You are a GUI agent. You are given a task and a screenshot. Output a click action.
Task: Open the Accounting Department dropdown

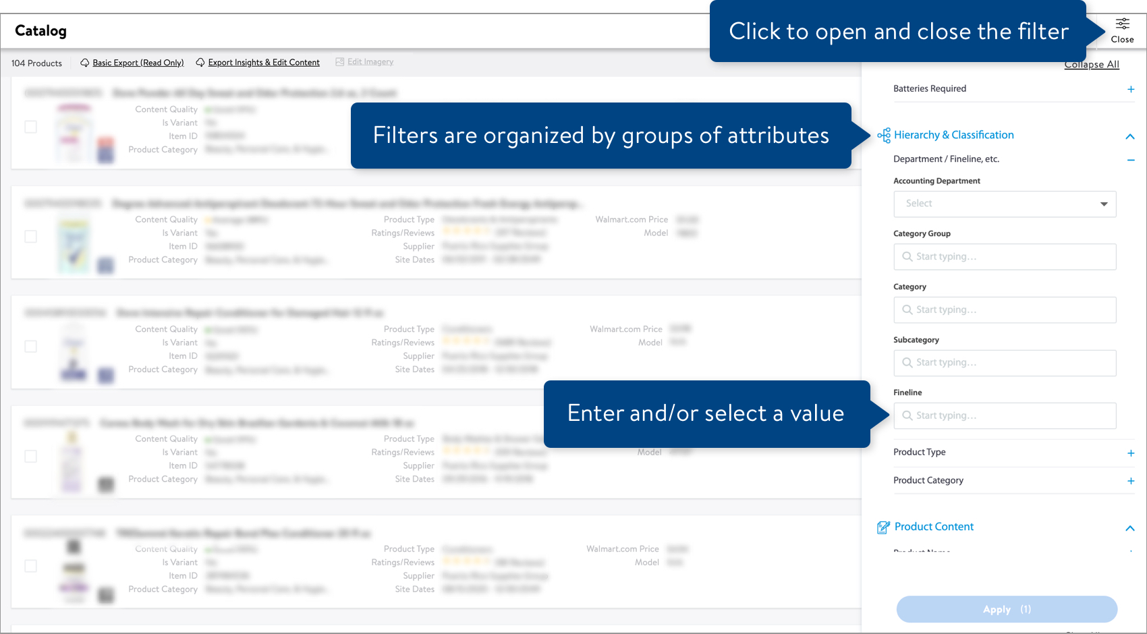coord(1005,204)
